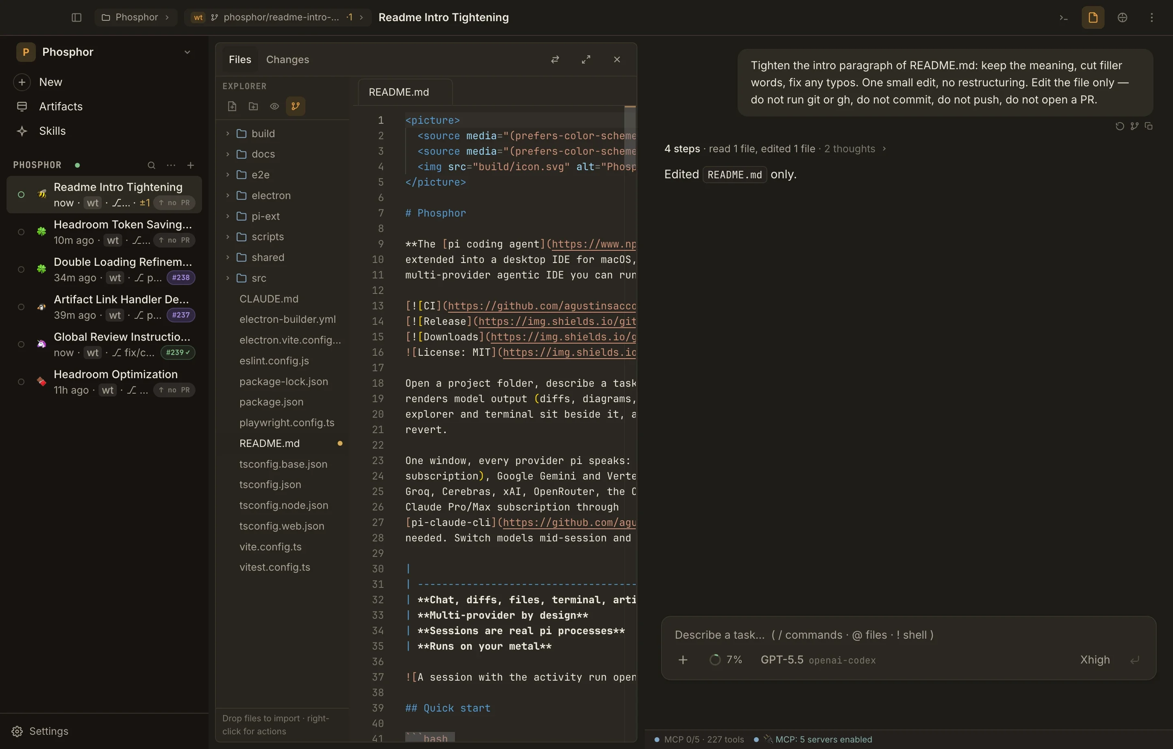
Task: Expand the docs folder
Action: 283,154
